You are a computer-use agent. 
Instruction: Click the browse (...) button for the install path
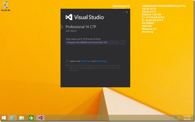click(x=123, y=42)
